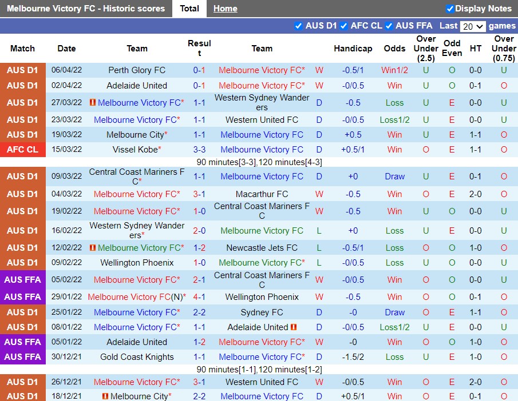The width and height of the screenshot is (518, 401).
Task: Open the Perth Glory FC team link
Action: click(137, 70)
